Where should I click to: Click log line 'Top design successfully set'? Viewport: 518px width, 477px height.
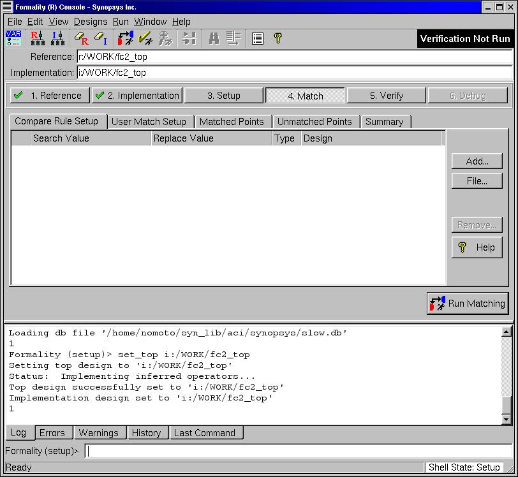pyautogui.click(x=146, y=387)
